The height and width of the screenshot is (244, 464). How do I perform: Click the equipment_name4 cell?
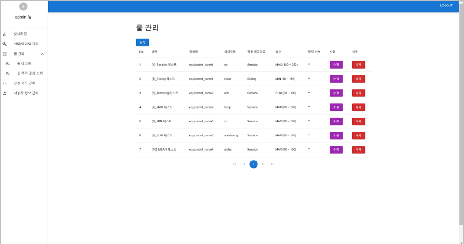[201, 149]
